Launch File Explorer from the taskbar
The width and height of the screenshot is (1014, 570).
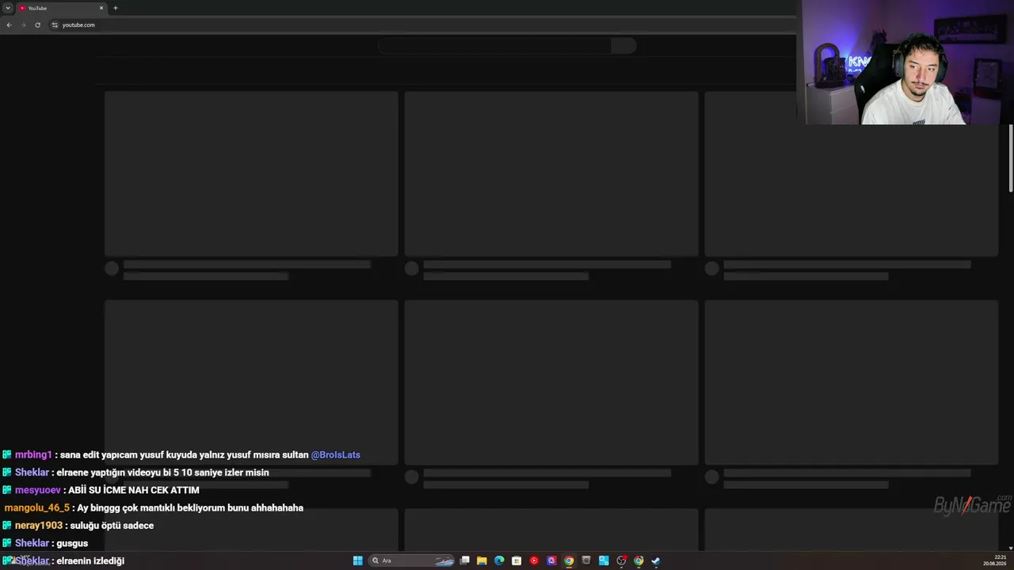(482, 560)
